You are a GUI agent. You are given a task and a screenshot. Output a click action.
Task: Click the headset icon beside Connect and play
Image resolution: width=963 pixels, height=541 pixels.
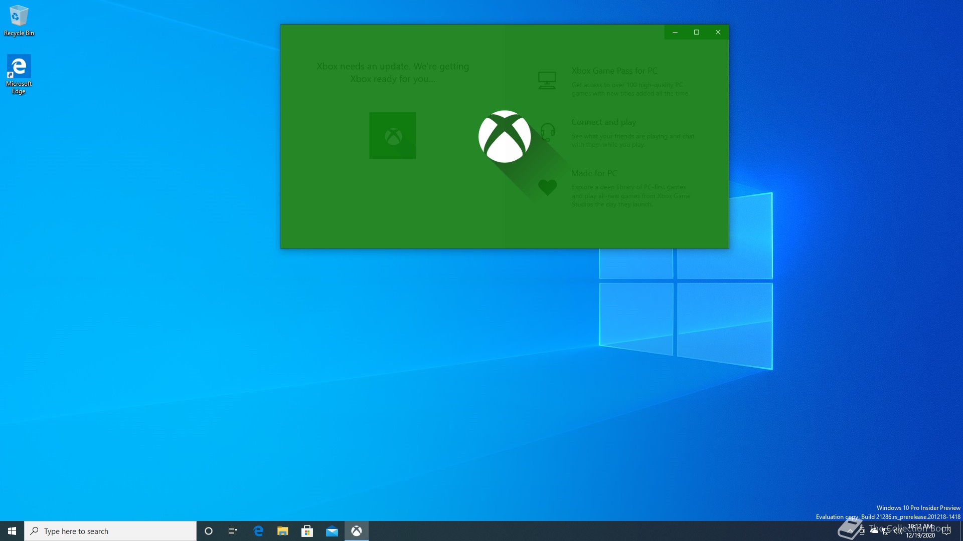548,132
